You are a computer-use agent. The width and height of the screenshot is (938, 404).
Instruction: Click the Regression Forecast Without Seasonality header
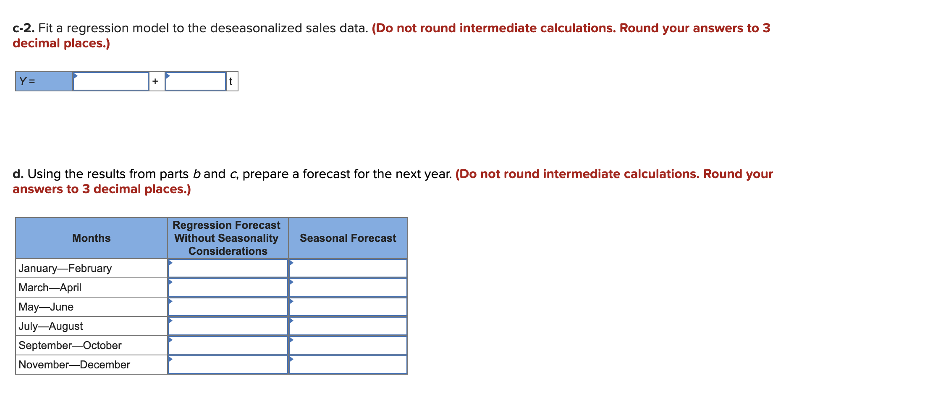pyautogui.click(x=228, y=238)
